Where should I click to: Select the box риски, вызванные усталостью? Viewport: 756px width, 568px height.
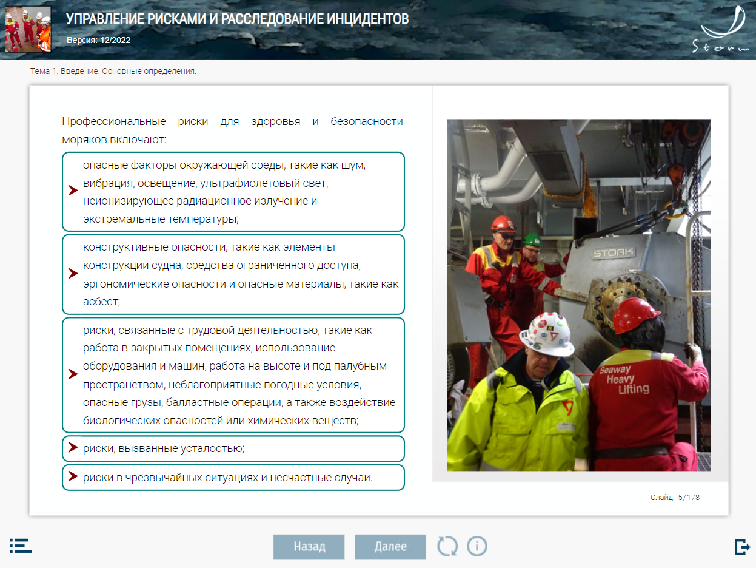pyautogui.click(x=233, y=448)
